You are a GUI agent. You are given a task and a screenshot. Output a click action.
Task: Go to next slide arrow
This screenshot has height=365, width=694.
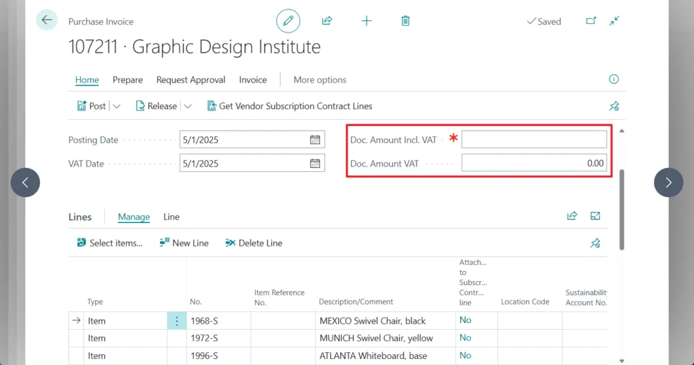668,182
